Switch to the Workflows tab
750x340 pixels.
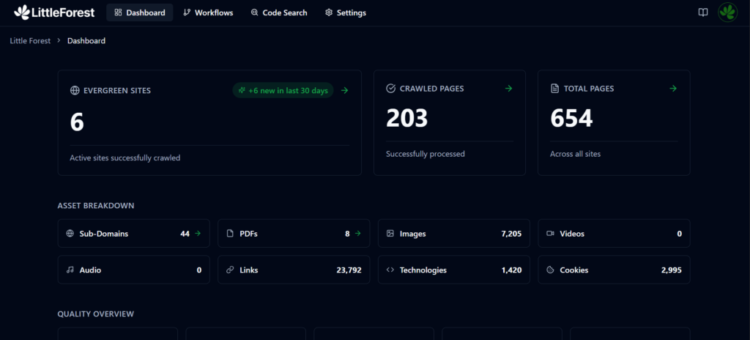point(207,12)
